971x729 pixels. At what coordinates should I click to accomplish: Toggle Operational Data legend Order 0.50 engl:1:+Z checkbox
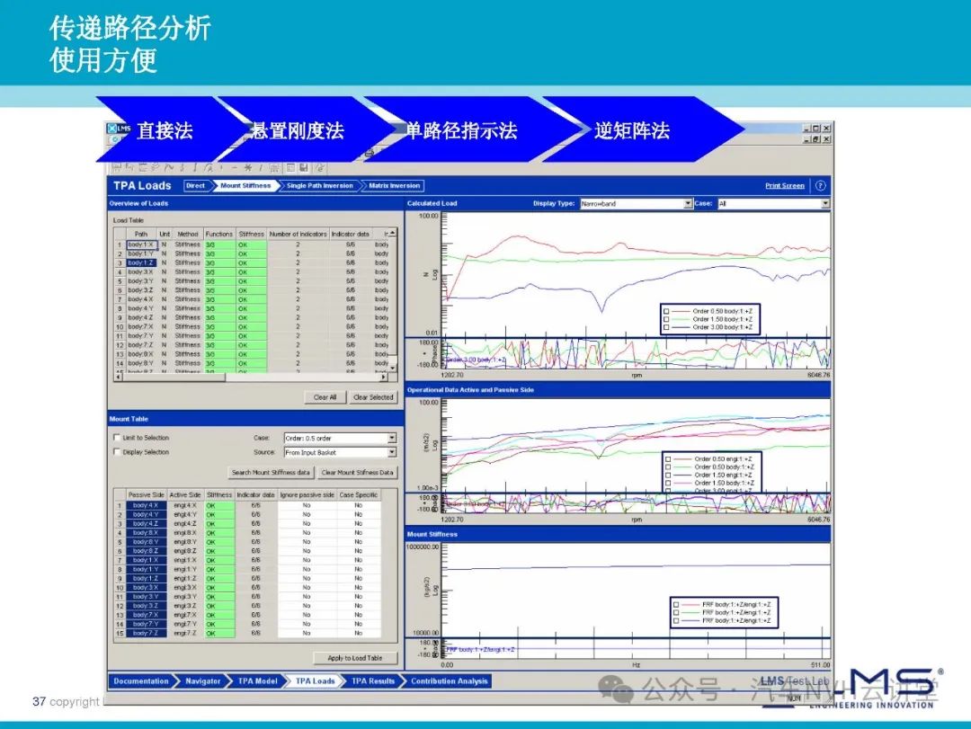(667, 459)
